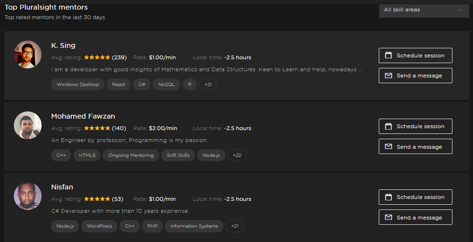Select Mohamed Fawzan's Node.js tag

coord(211,155)
